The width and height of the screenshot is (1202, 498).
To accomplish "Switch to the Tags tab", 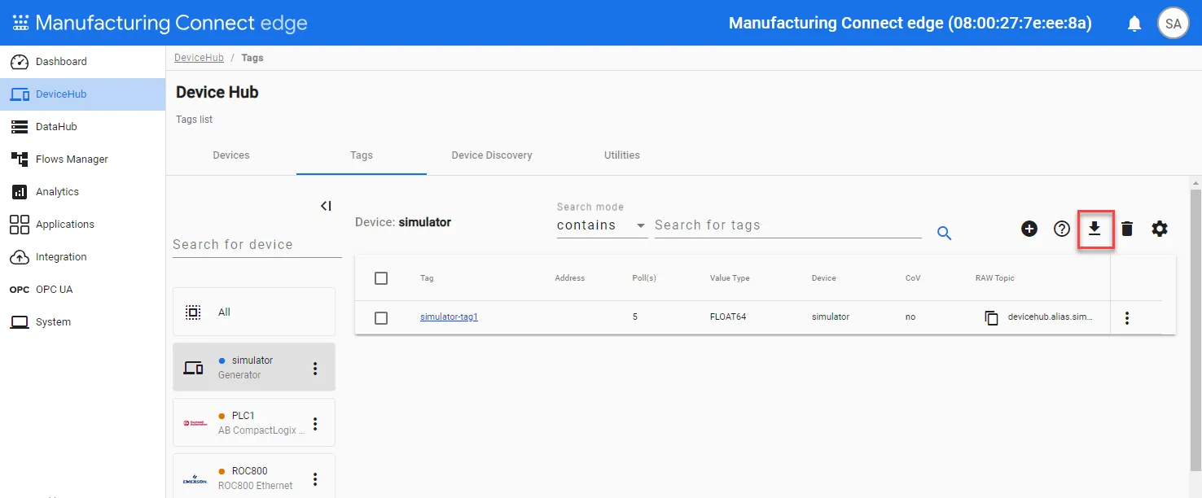I will click(x=362, y=155).
